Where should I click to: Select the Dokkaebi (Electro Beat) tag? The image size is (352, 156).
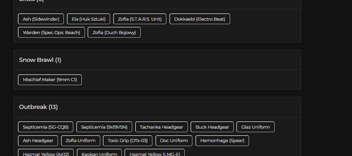tap(199, 19)
